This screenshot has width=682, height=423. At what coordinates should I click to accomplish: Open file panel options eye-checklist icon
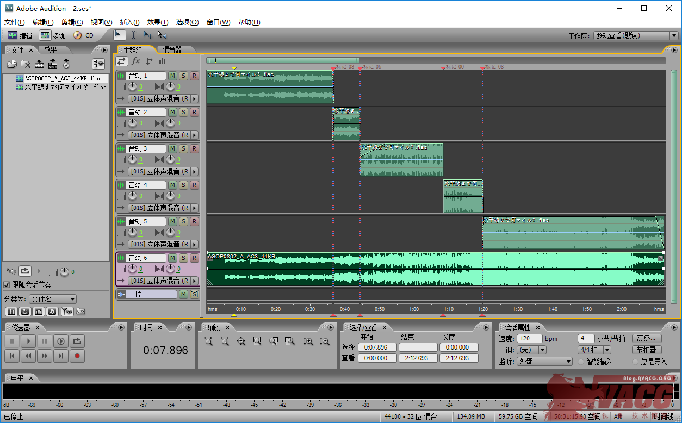(x=98, y=64)
